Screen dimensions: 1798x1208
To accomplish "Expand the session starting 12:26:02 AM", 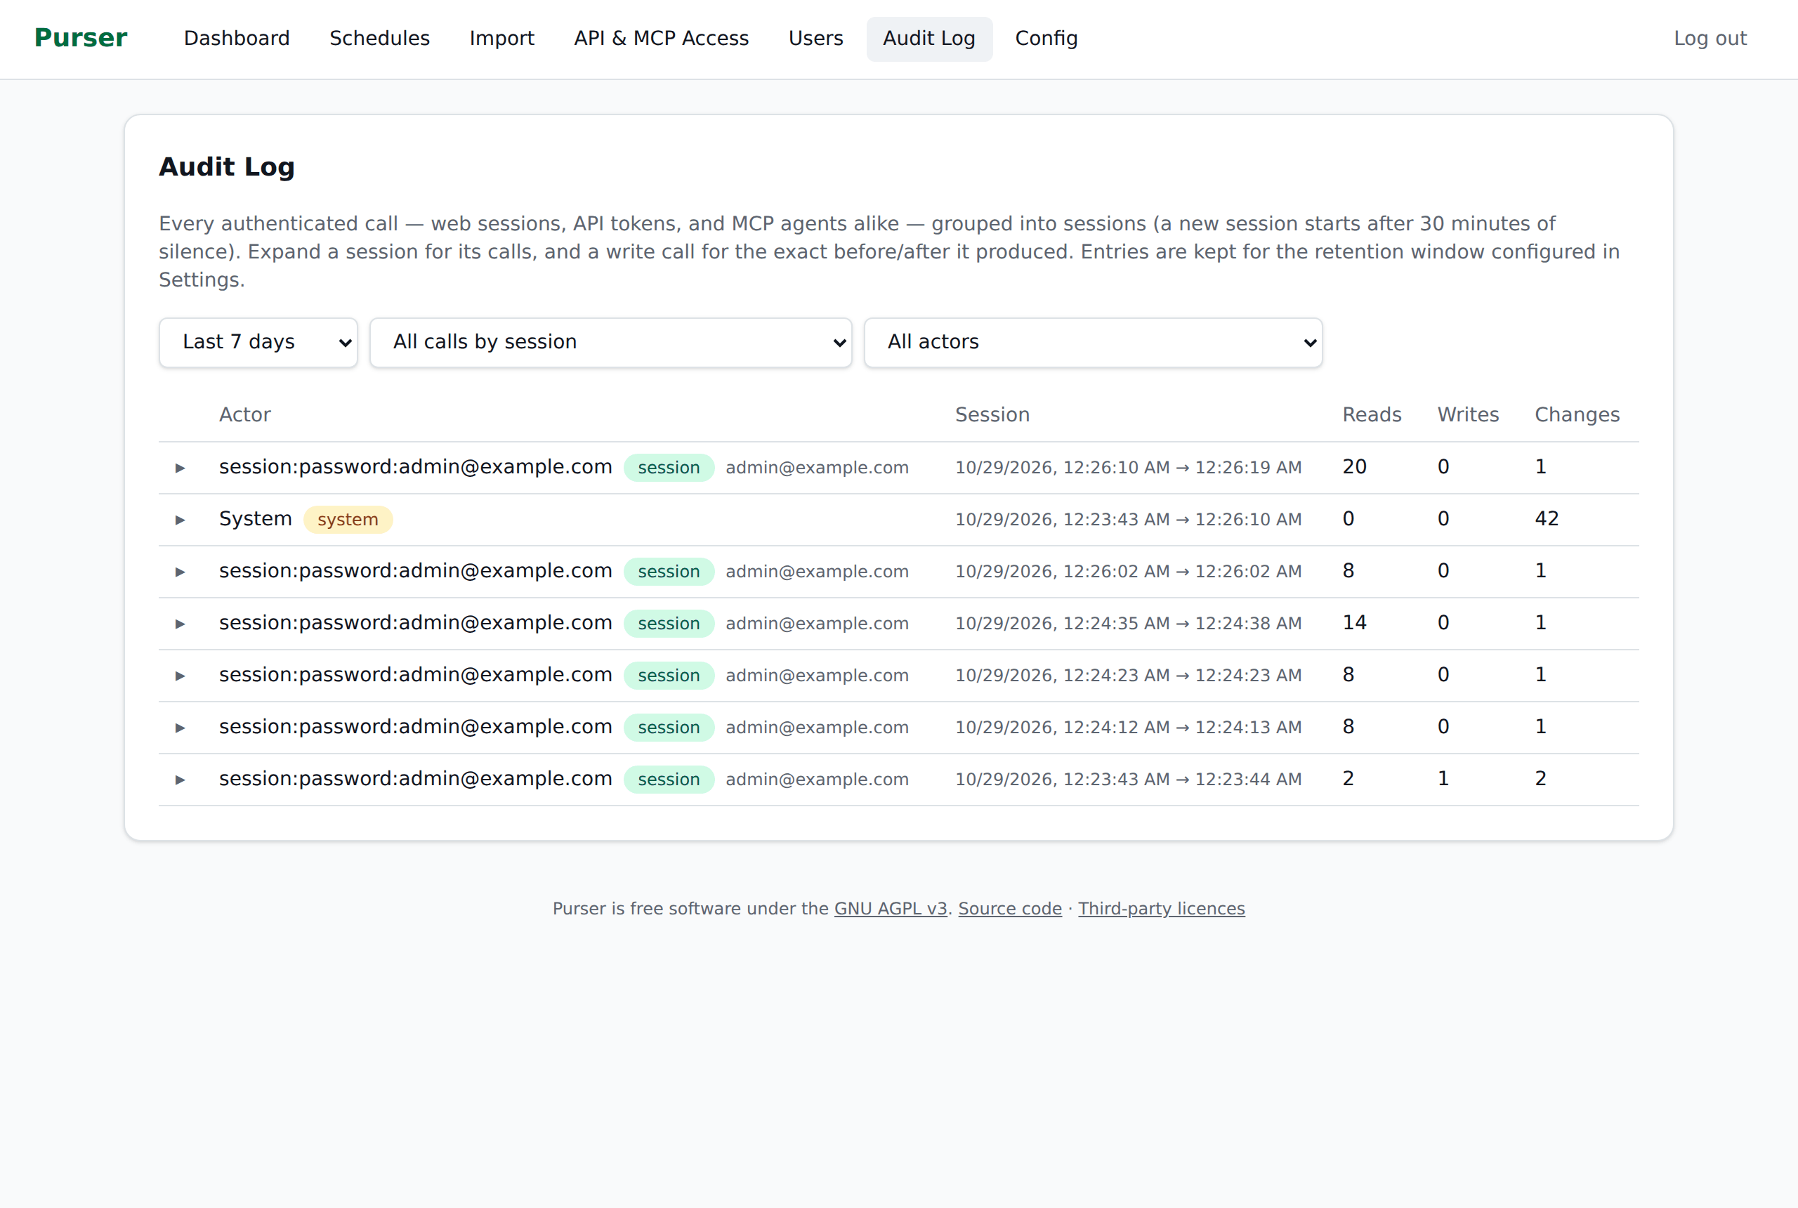I will [x=180, y=572].
